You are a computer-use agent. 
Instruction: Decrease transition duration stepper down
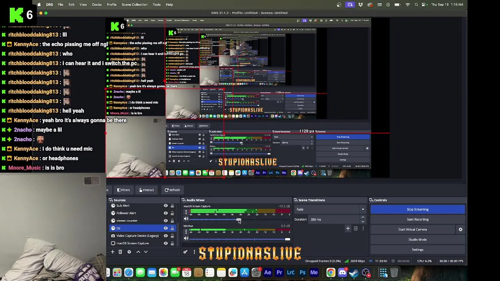[x=363, y=222]
